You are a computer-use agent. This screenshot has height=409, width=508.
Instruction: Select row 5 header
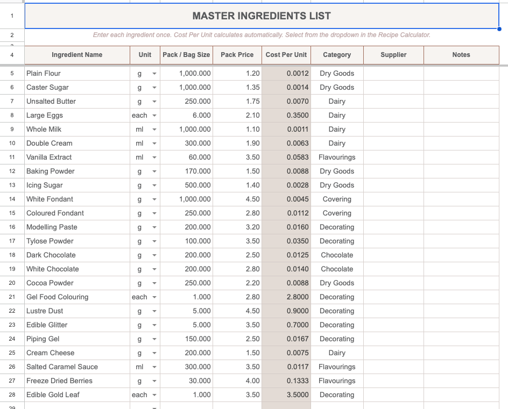(12, 74)
